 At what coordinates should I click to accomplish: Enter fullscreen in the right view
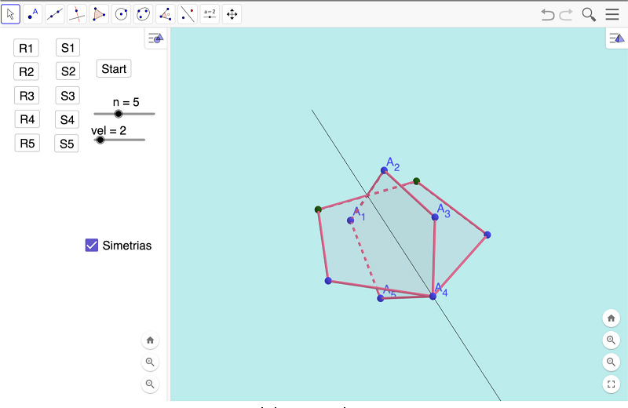pyautogui.click(x=612, y=384)
